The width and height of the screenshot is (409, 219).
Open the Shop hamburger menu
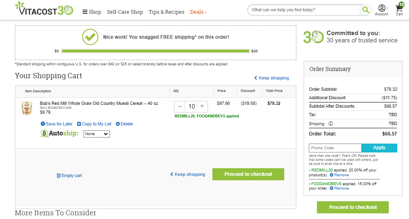pyautogui.click(x=92, y=12)
